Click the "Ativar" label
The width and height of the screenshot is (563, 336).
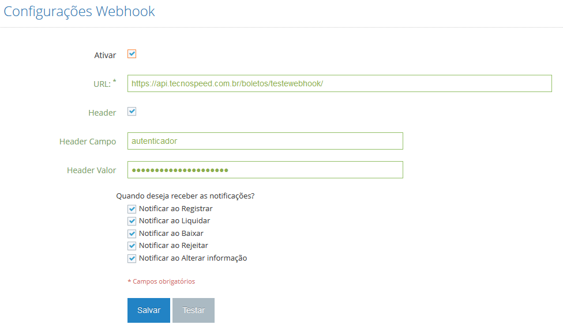(105, 55)
